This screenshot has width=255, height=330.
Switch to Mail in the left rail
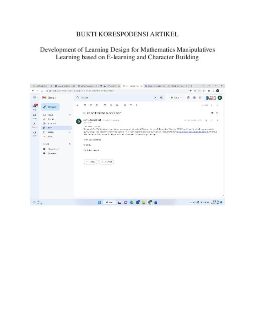(35, 107)
